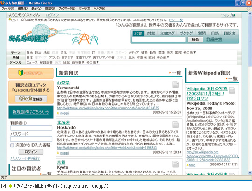Click the 検索 search button
252x191 pixels.
[x=195, y=40]
